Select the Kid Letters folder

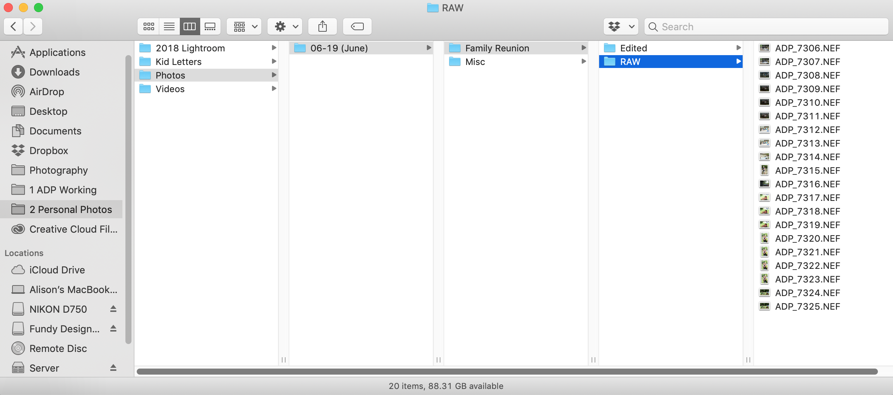click(207, 62)
